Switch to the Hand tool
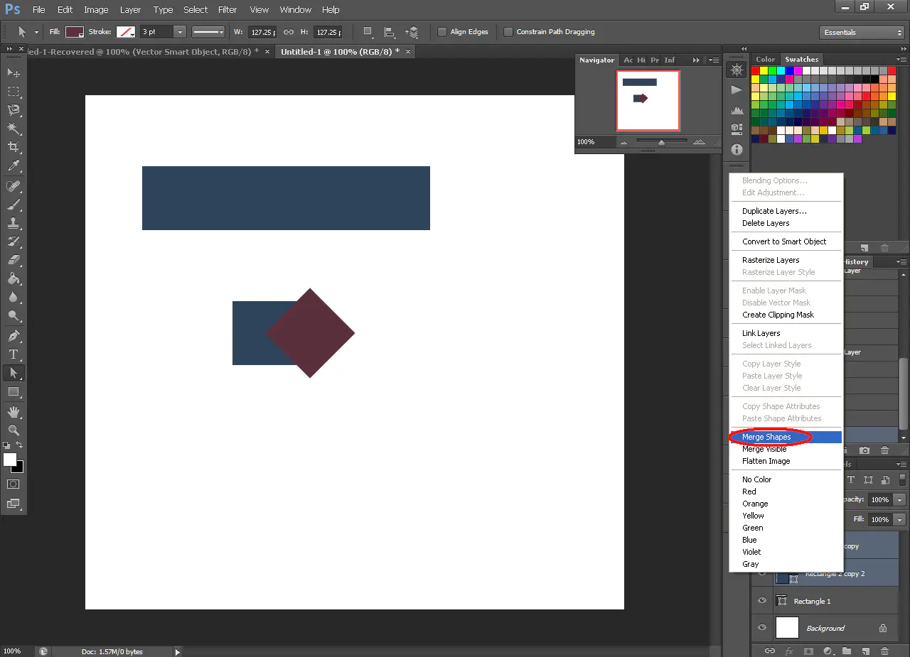 (14, 412)
